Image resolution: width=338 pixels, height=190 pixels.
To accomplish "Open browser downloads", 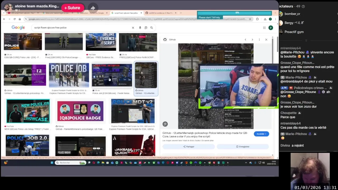I will coord(265,19).
